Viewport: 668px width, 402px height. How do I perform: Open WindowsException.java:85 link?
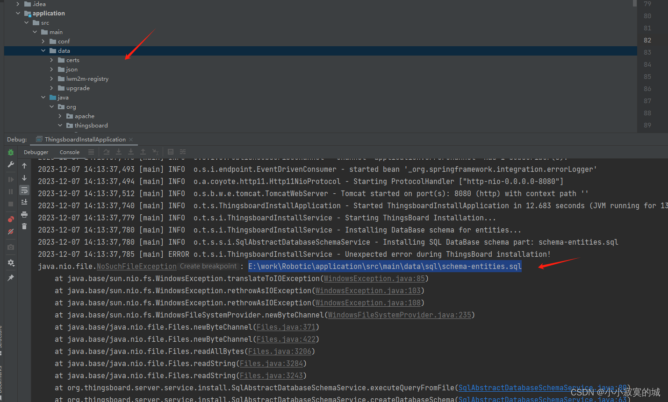click(x=374, y=278)
